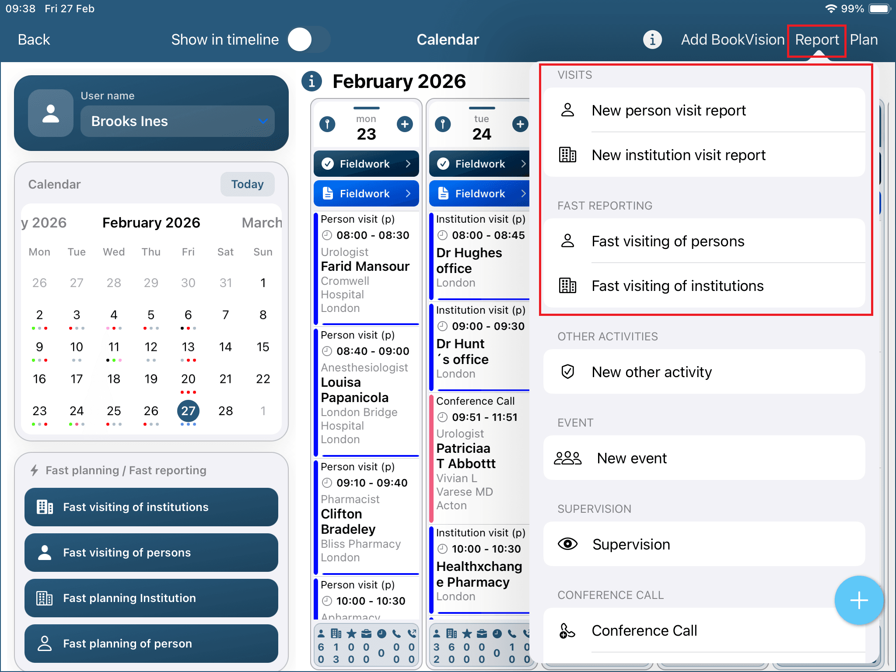This screenshot has height=672, width=896.
Task: Click the info icon next to Add BookVision
Action: click(652, 40)
